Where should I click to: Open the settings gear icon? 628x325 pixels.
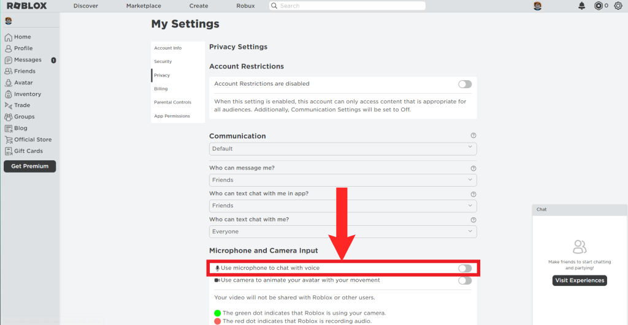click(618, 6)
